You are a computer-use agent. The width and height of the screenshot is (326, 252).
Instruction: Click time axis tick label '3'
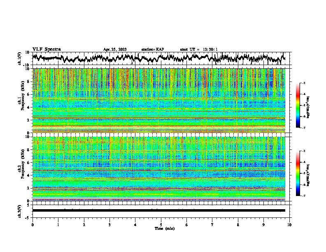(109, 225)
